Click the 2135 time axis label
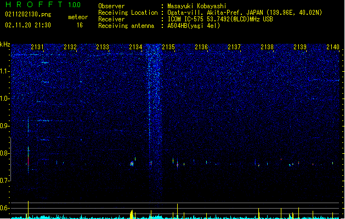Screen dimensions: 345x219 click(x=168, y=47)
